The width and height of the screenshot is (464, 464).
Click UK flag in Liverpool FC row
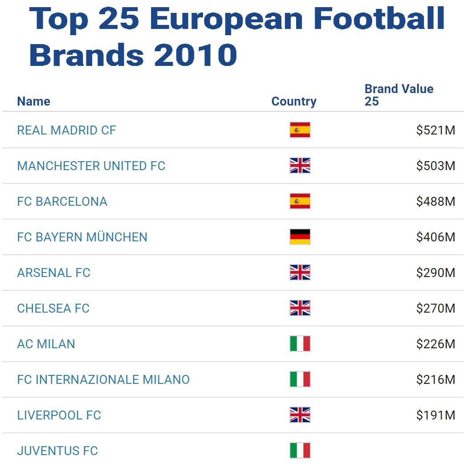click(x=300, y=415)
